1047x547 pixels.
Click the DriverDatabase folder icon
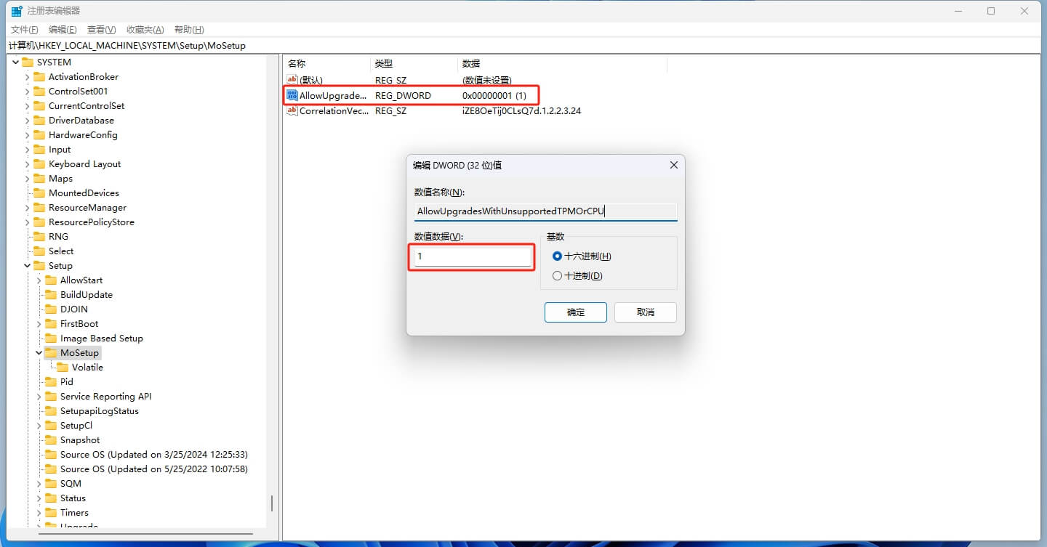click(39, 120)
